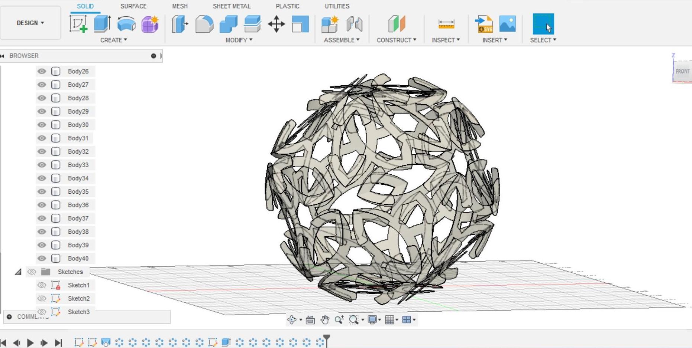692x348 pixels.
Task: Select the Combine tool
Action: tap(228, 23)
